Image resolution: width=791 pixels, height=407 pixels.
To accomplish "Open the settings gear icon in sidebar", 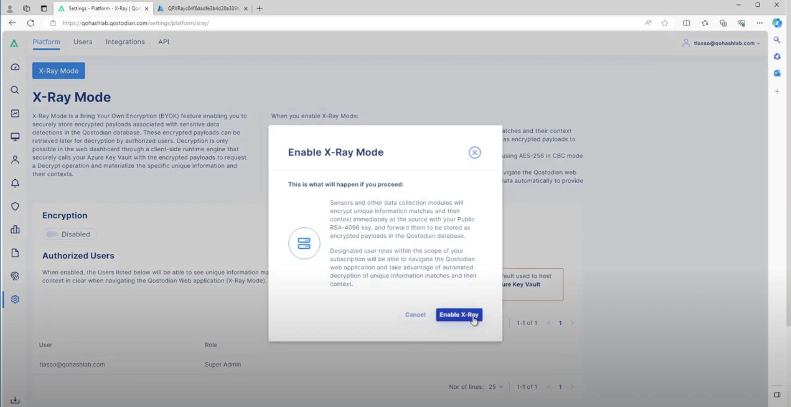I will [x=15, y=299].
